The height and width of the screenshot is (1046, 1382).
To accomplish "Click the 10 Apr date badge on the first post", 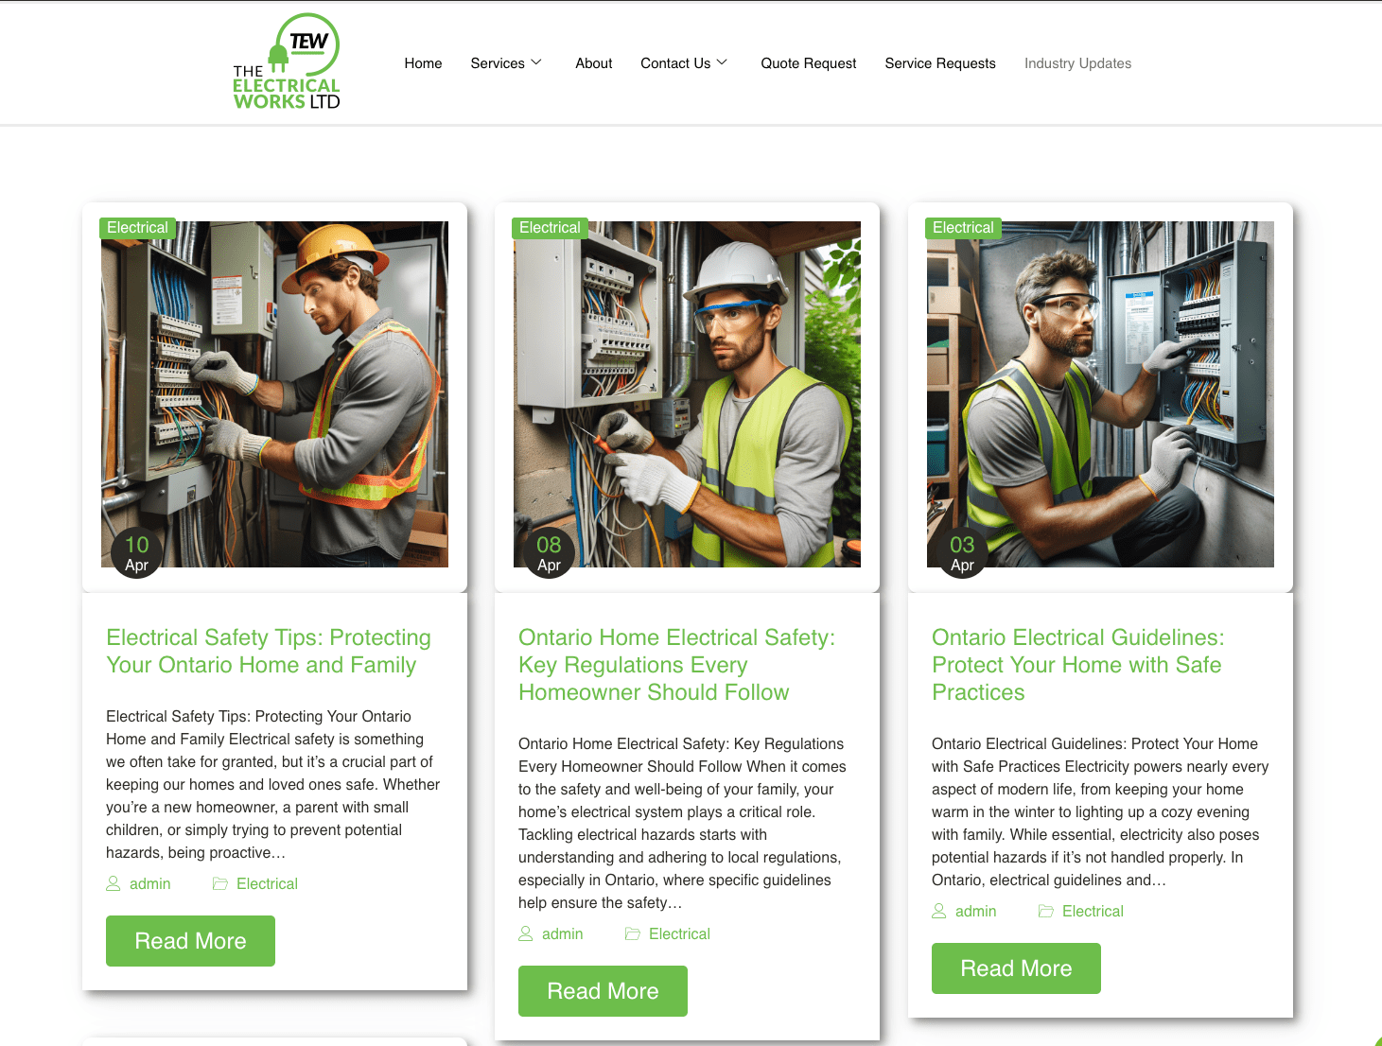I will coord(135,552).
